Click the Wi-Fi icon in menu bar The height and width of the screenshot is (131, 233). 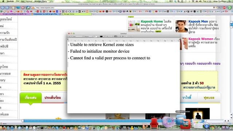(x=193, y=1)
